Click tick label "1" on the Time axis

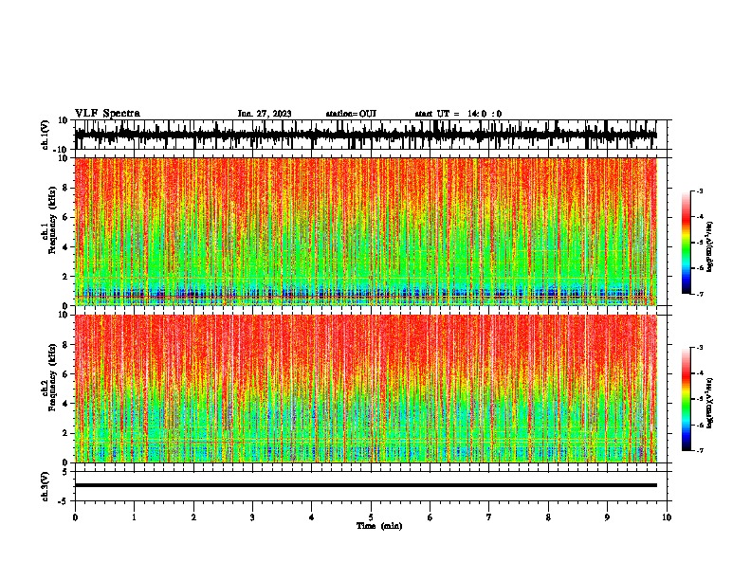(134, 517)
